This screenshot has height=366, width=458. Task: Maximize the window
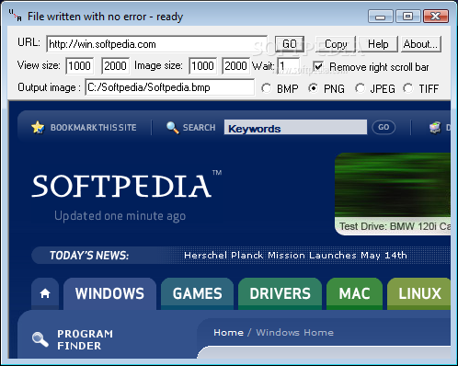click(407, 17)
